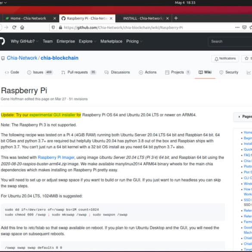The height and width of the screenshot is (252, 252).
Task: Click the Insights graph icon
Action: point(249,72)
